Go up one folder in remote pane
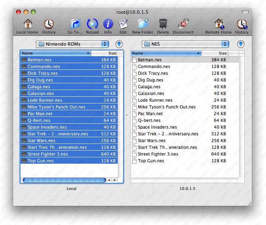The image size is (266, 225). point(241,44)
